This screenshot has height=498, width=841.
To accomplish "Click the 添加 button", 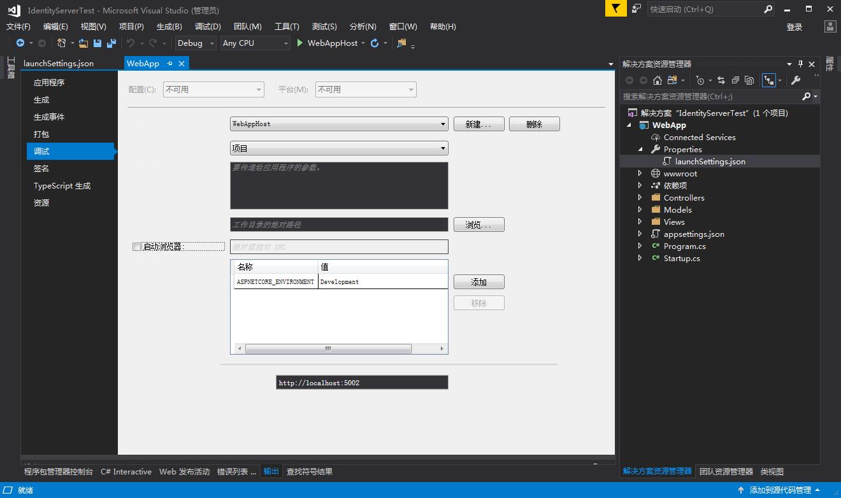I will pos(478,282).
